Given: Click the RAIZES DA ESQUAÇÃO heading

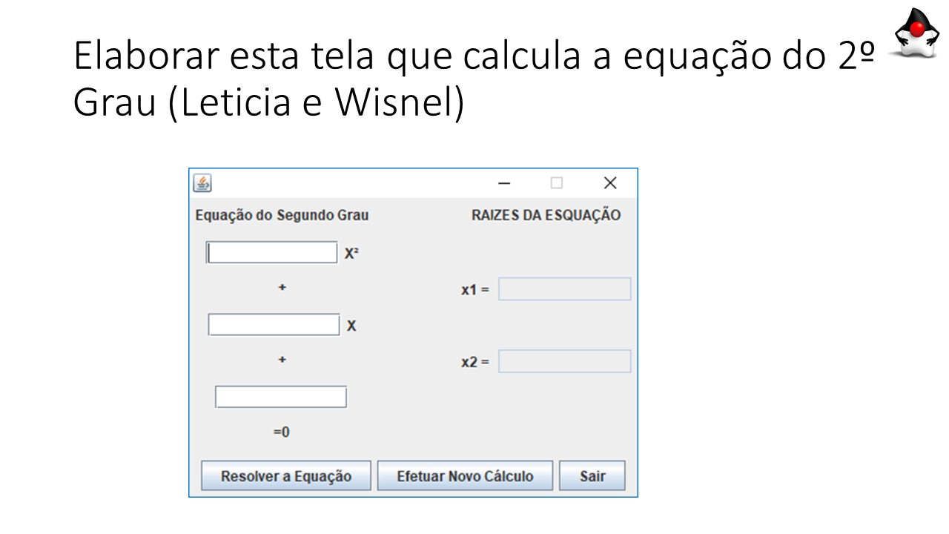Looking at the screenshot, I should tap(546, 216).
